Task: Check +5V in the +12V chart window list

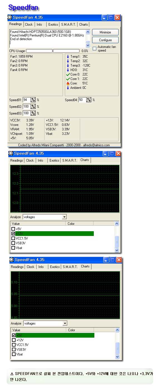Action: (13, 229)
